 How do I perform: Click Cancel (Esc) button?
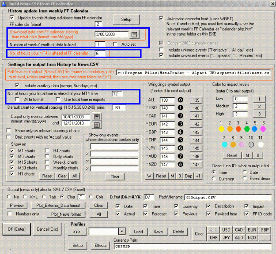click(47, 229)
